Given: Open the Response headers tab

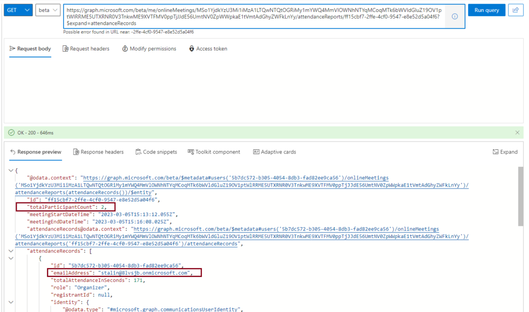Looking at the screenshot, I should [x=99, y=152].
